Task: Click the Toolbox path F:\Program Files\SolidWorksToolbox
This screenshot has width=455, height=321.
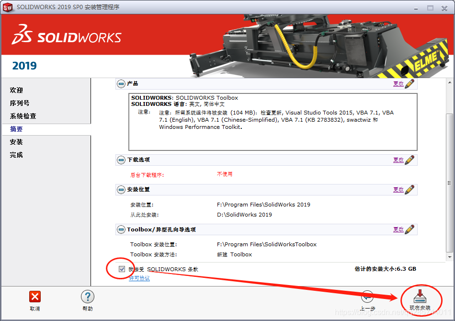Action: [x=267, y=244]
